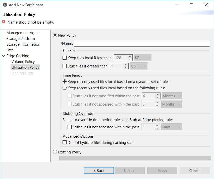Increase the keep files local size value
This screenshot has height=179, width=214.
pos(130,56)
